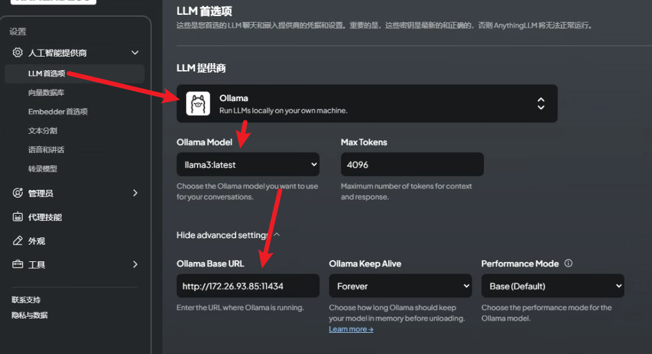Click the Ollama Keep Alive label

tap(365, 264)
